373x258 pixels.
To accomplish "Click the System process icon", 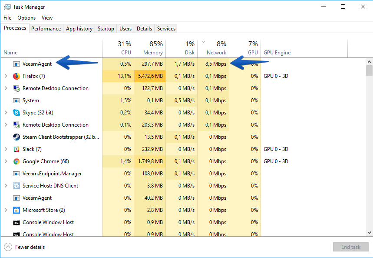I will pyautogui.click(x=17, y=101).
